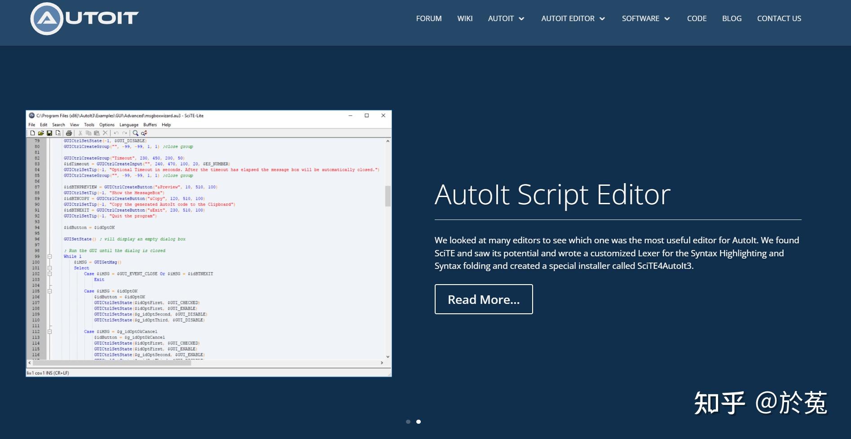Image resolution: width=851 pixels, height=439 pixels.
Task: Select the first carousel slide dot
Action: 408,421
